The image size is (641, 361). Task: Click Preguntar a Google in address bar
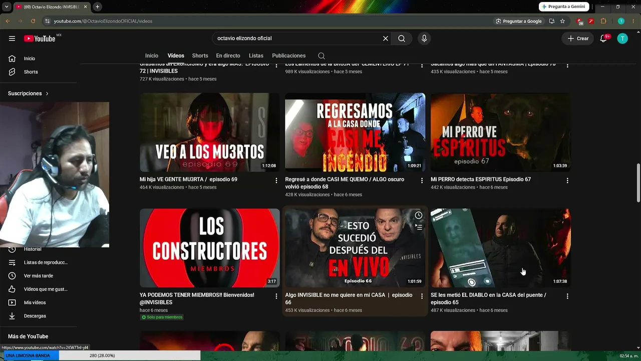pyautogui.click(x=518, y=21)
